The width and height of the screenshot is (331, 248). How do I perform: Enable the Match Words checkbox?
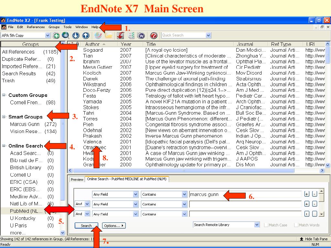[296, 225]
